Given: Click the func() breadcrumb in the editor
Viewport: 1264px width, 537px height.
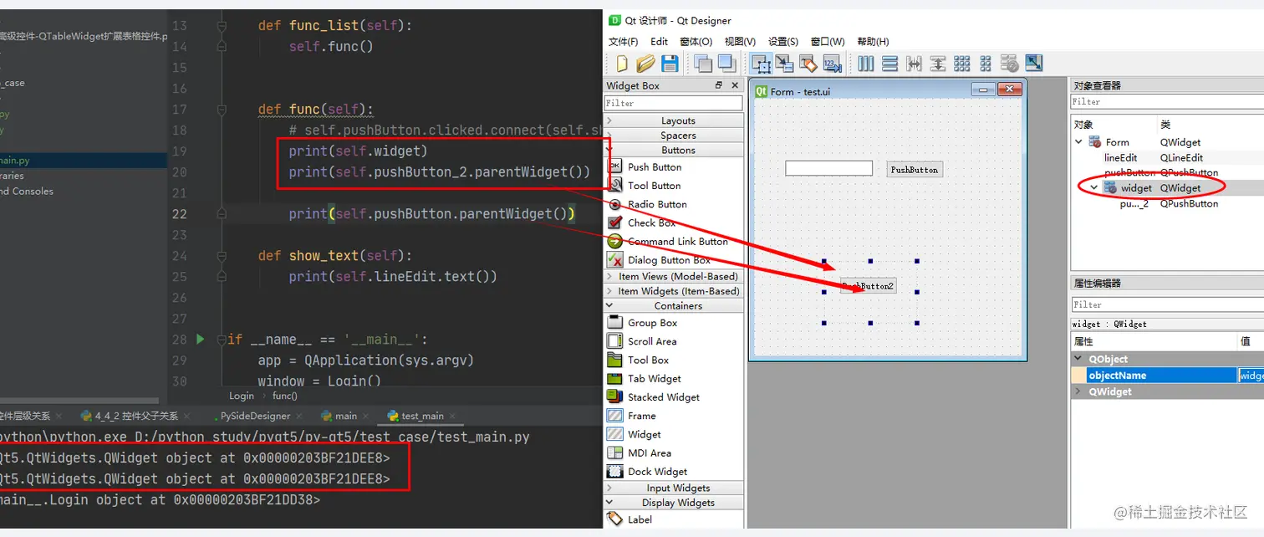Looking at the screenshot, I should tap(284, 396).
